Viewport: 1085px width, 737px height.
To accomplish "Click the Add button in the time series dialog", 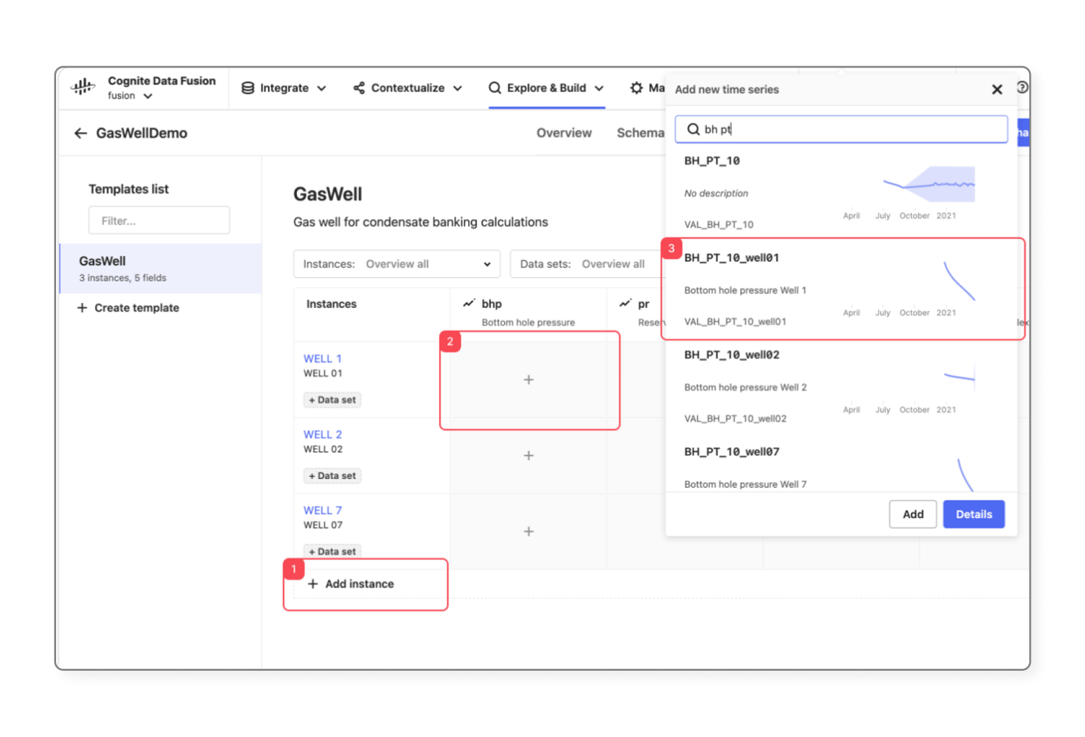I will (x=913, y=514).
